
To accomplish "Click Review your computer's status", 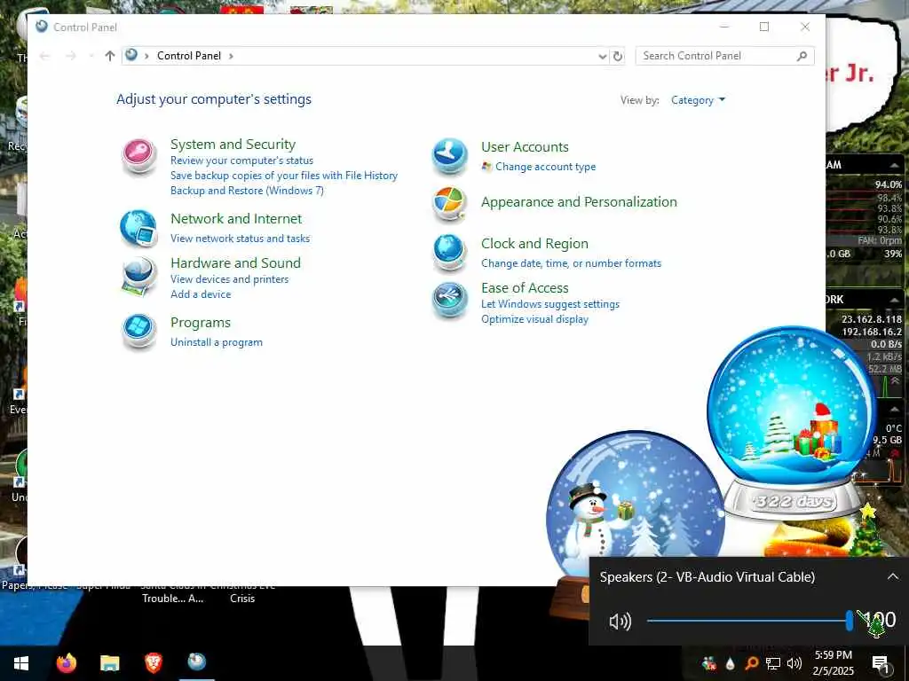I will click(x=241, y=160).
